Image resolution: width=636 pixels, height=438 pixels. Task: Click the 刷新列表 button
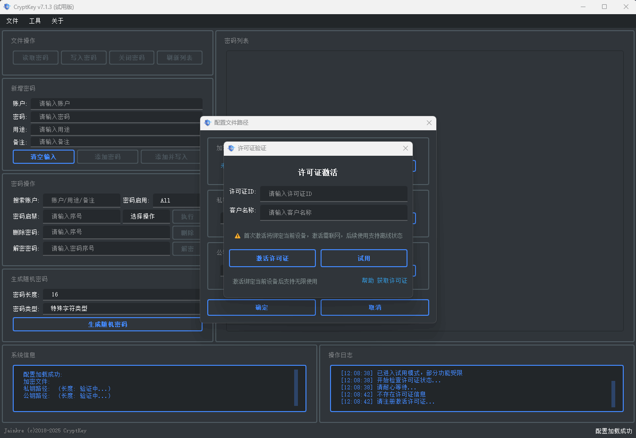click(180, 58)
